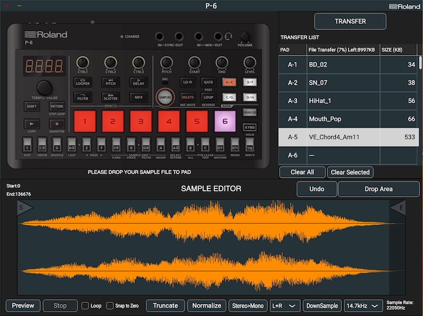Normalize the sample
Image resolution: width=423 pixels, height=316 pixels.
coord(206,306)
